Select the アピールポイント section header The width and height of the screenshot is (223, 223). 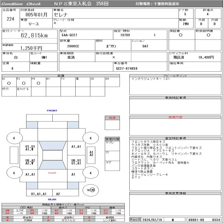(x=175, y=76)
